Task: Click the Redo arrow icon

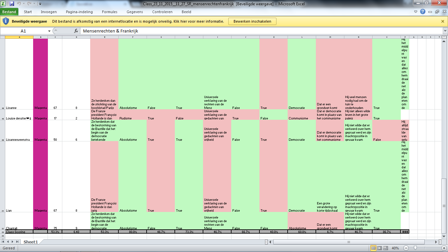Action: (x=30, y=4)
